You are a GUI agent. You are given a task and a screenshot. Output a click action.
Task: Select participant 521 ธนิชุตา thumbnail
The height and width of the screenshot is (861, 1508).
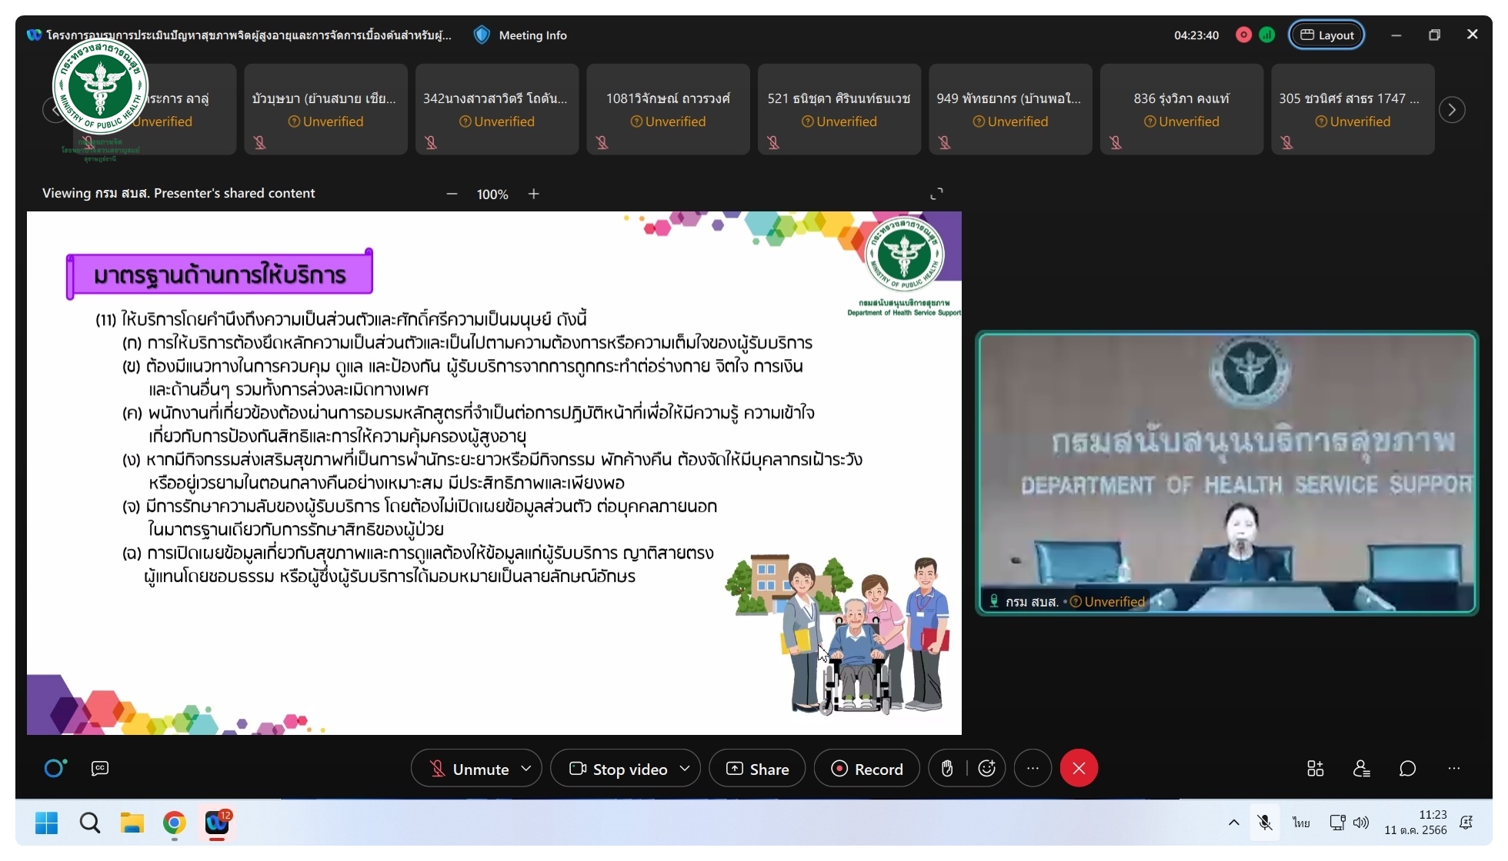coord(839,109)
